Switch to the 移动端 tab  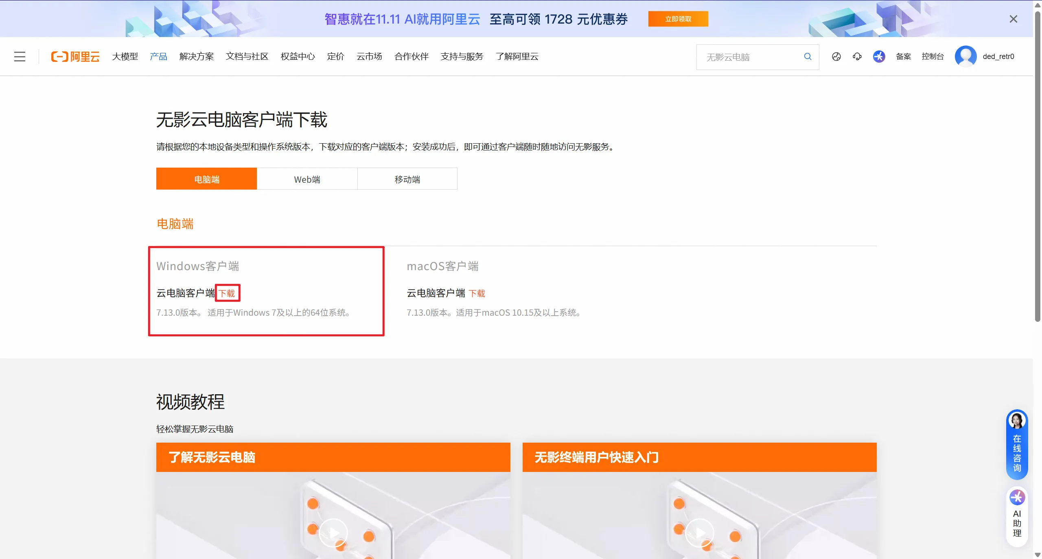pyautogui.click(x=407, y=179)
